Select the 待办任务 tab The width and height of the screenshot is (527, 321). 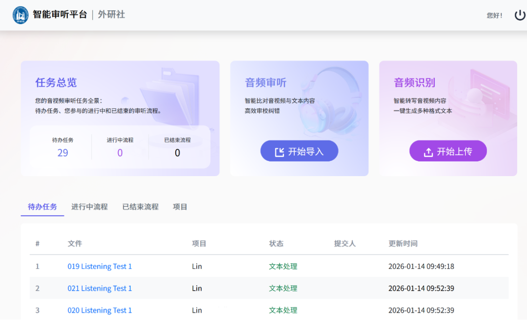pos(42,207)
